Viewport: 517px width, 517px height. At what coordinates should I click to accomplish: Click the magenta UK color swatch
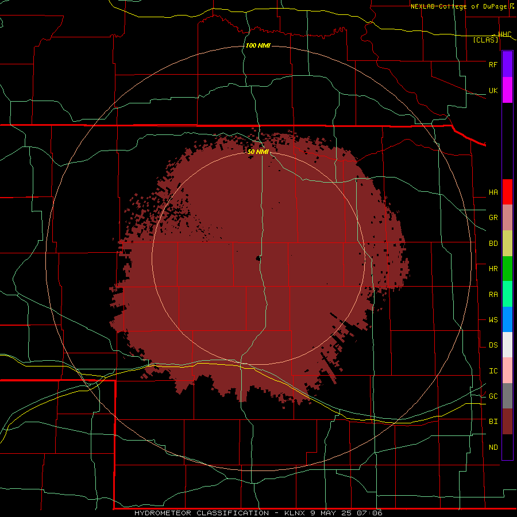[x=507, y=90]
